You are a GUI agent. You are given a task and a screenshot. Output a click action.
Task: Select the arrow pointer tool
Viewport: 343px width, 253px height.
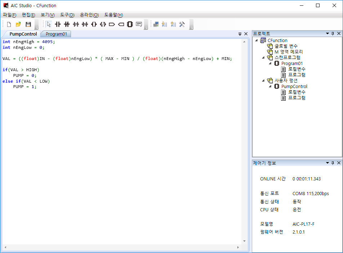point(49,24)
